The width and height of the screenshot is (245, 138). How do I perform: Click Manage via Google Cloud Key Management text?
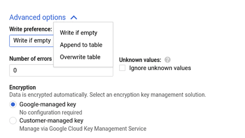tap(83, 129)
